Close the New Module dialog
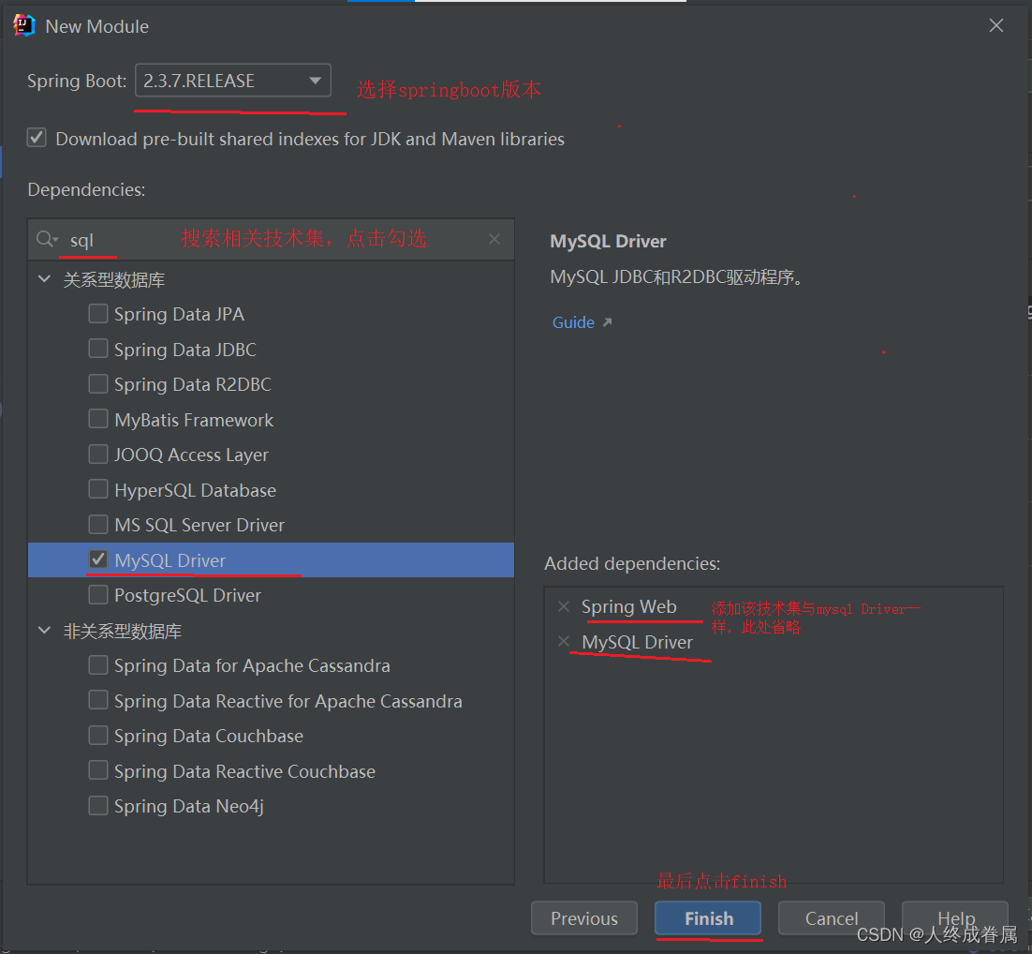Screen dimensions: 1032x954 995,25
